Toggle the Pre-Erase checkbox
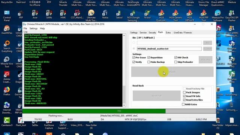Viewport: 240px width, 135px height. pos(133,57)
